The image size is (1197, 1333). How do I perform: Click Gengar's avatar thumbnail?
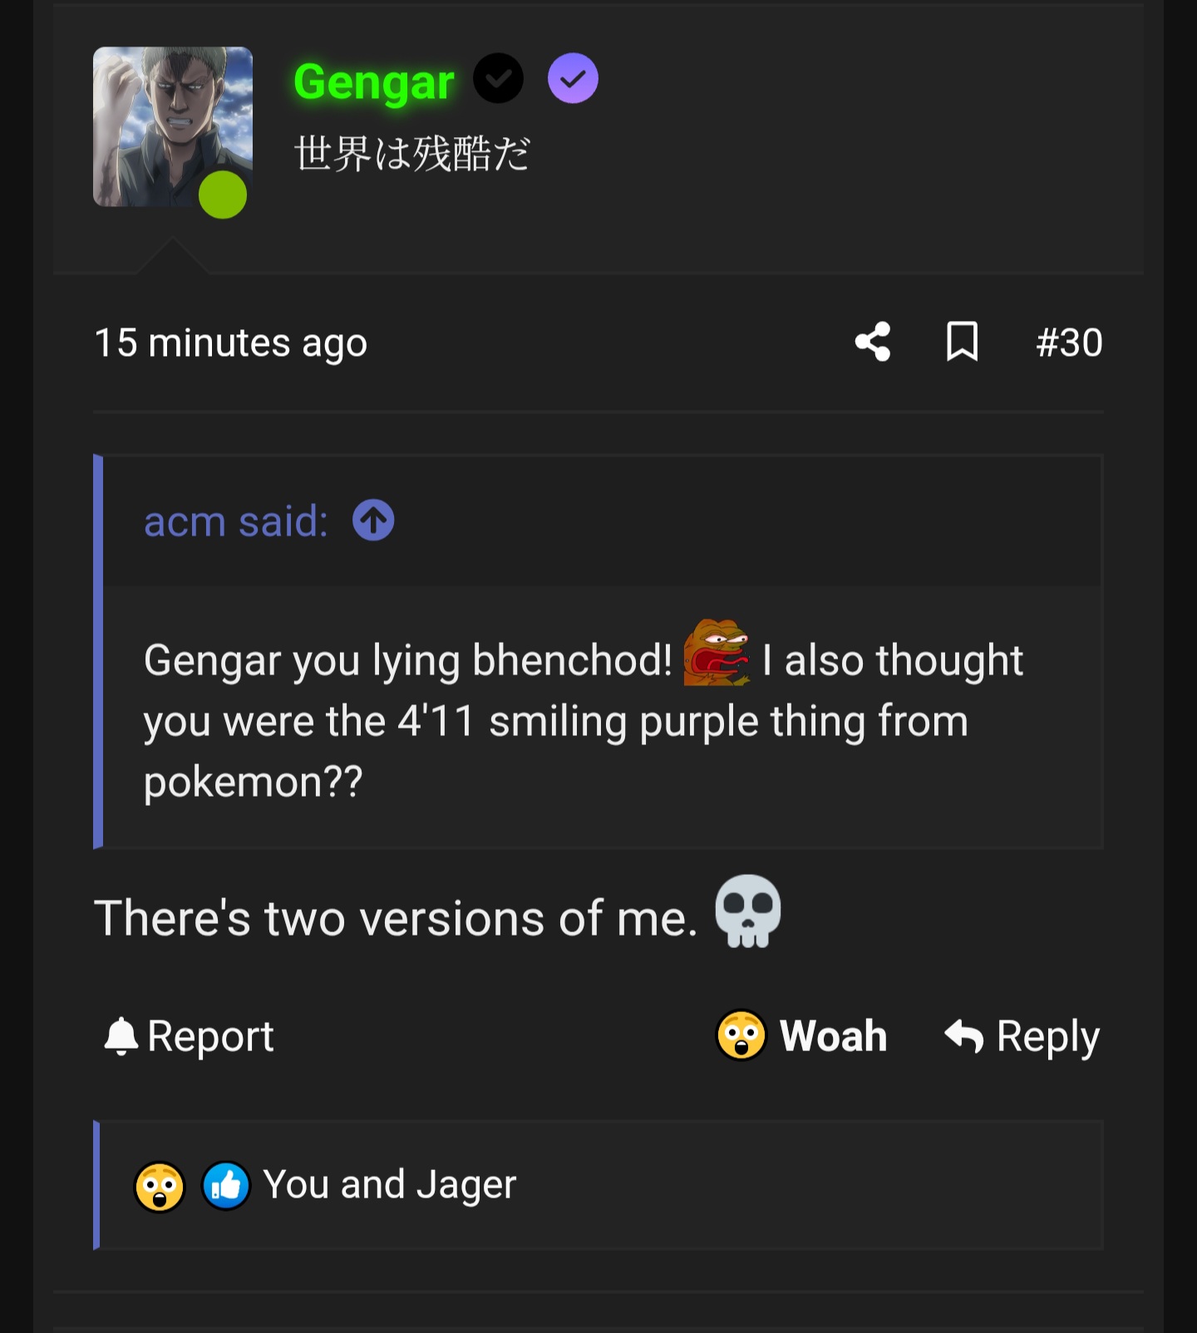point(172,127)
